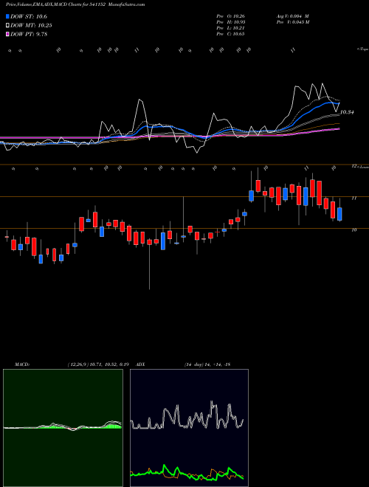Click the white DOW MT legend swatch
Screen dimensions: 369x487
click(x=7, y=26)
